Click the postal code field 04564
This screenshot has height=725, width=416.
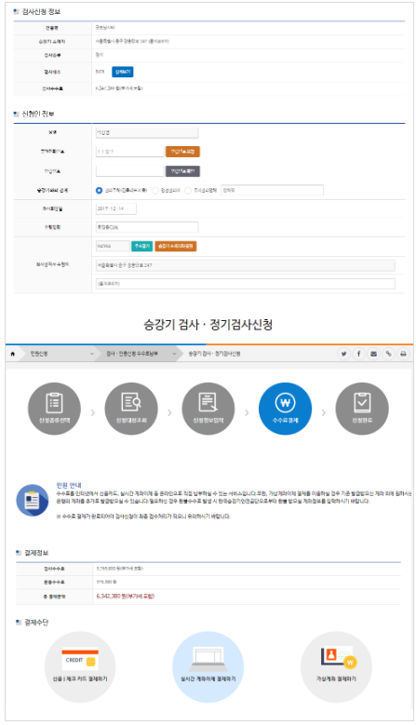point(113,246)
